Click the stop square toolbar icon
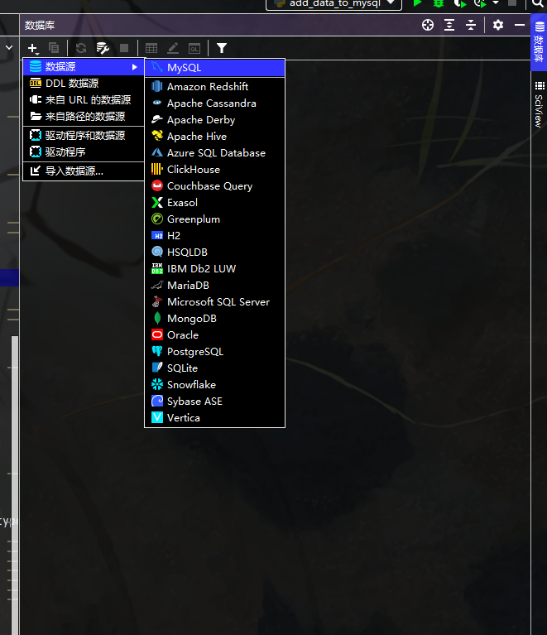The width and height of the screenshot is (547, 635). click(124, 48)
